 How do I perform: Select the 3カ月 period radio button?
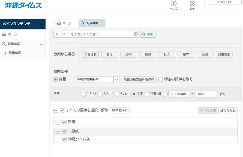100,94
